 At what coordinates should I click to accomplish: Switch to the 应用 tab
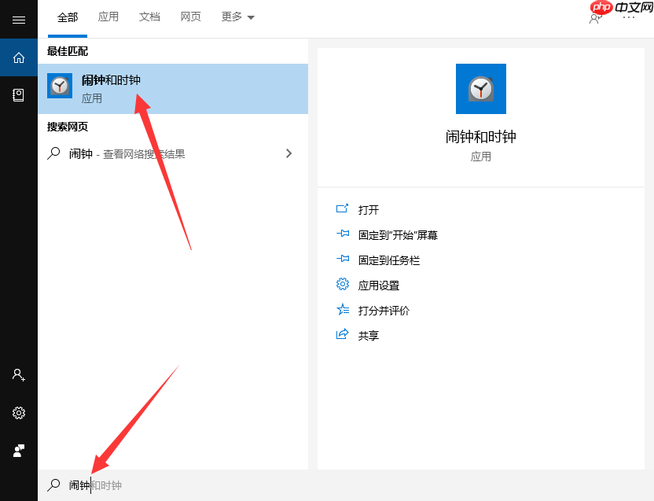click(x=108, y=17)
